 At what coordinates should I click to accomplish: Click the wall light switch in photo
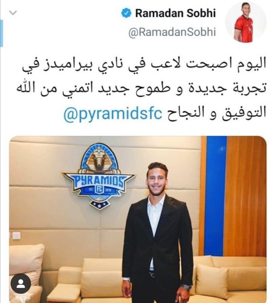tap(16, 235)
